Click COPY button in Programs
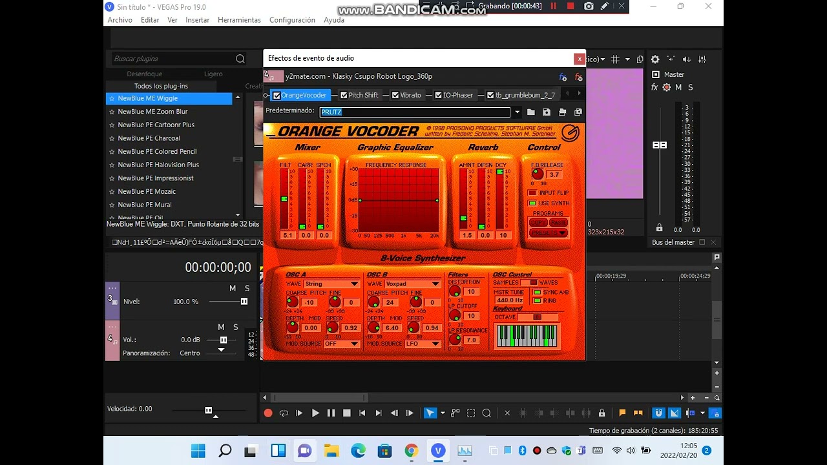The height and width of the screenshot is (465, 827). (538, 223)
